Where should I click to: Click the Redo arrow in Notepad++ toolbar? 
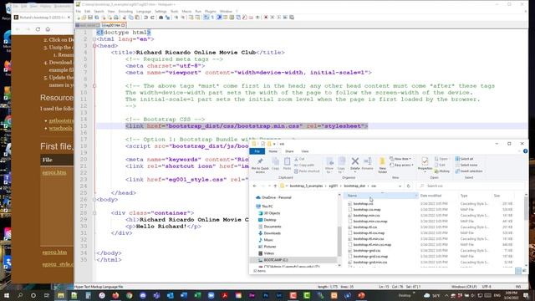[x=152, y=18]
